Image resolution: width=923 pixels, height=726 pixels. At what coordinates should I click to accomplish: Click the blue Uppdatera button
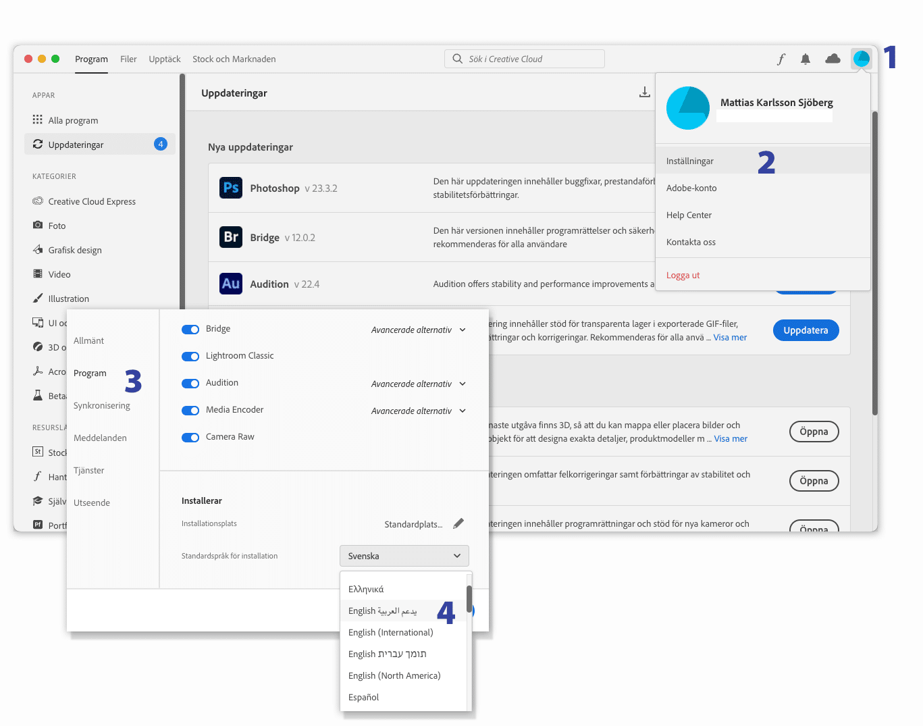tap(806, 330)
